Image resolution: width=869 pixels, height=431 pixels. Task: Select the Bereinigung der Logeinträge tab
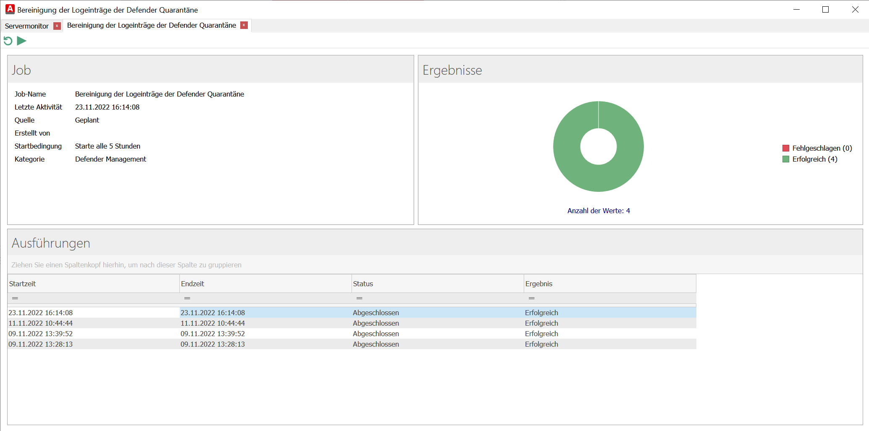pos(151,26)
